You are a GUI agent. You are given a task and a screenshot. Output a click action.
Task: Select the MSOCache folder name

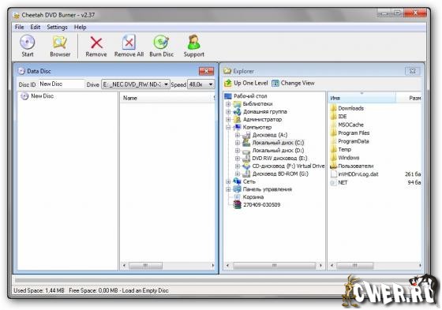point(350,125)
